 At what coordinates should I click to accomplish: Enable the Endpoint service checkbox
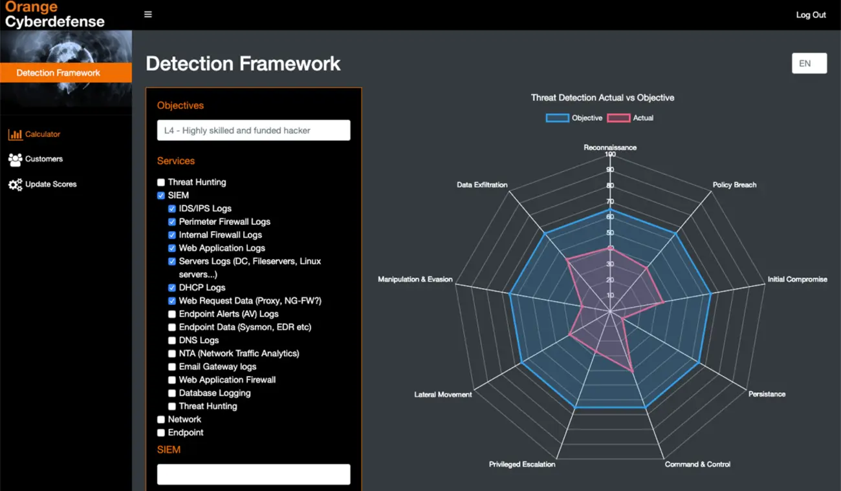tap(161, 433)
